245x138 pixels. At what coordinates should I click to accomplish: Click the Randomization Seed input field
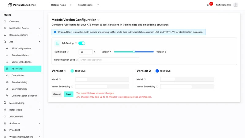click(109, 60)
